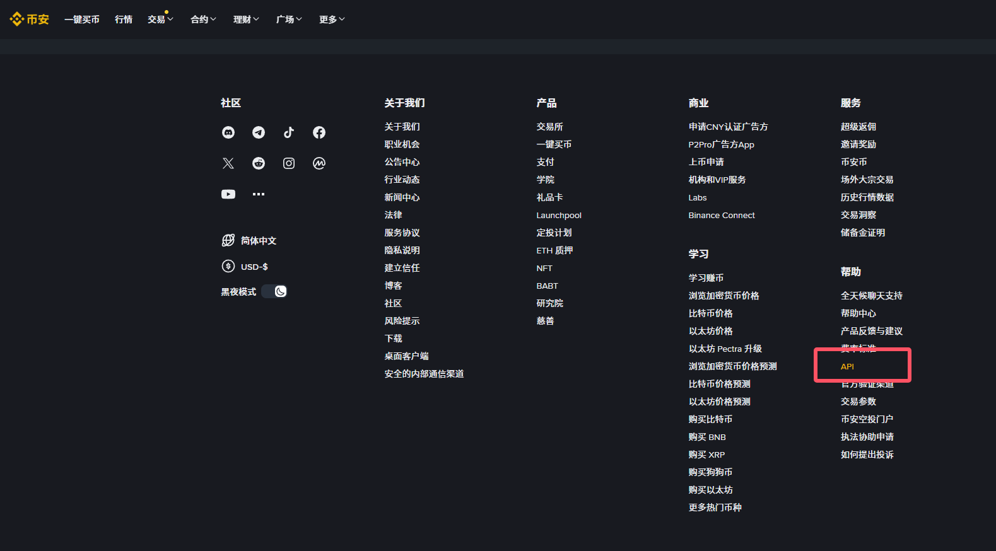Open the Labs business link

tap(698, 197)
